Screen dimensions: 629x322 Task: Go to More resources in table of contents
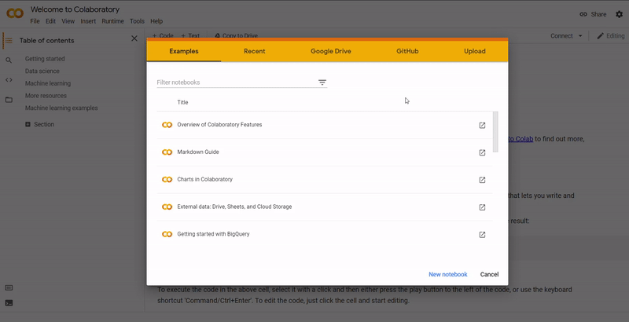(x=46, y=96)
